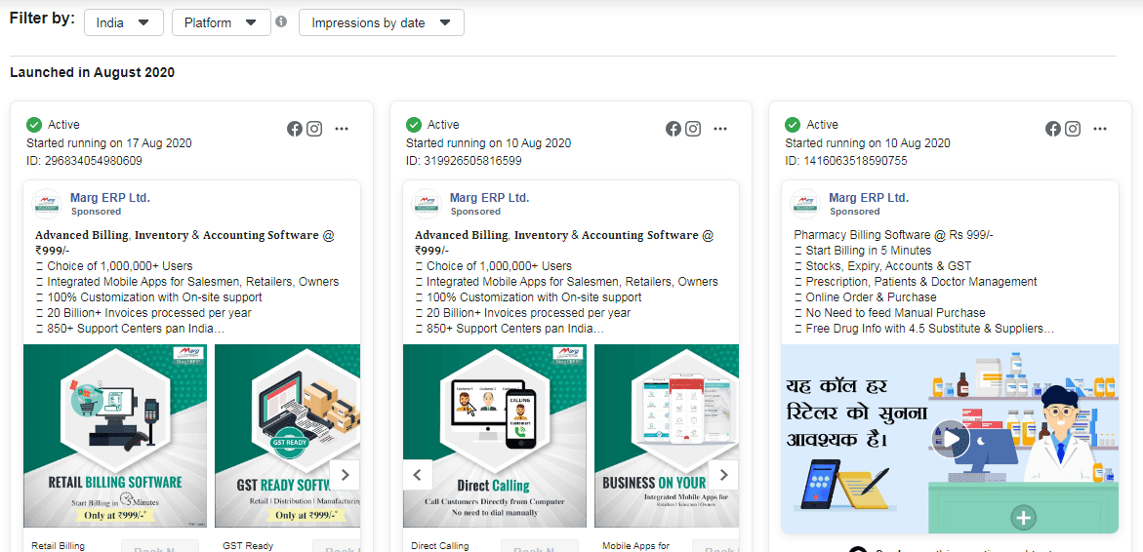Open Marg ERP Ltd. link in ad 319926505816599
The height and width of the screenshot is (552, 1143).
[490, 197]
